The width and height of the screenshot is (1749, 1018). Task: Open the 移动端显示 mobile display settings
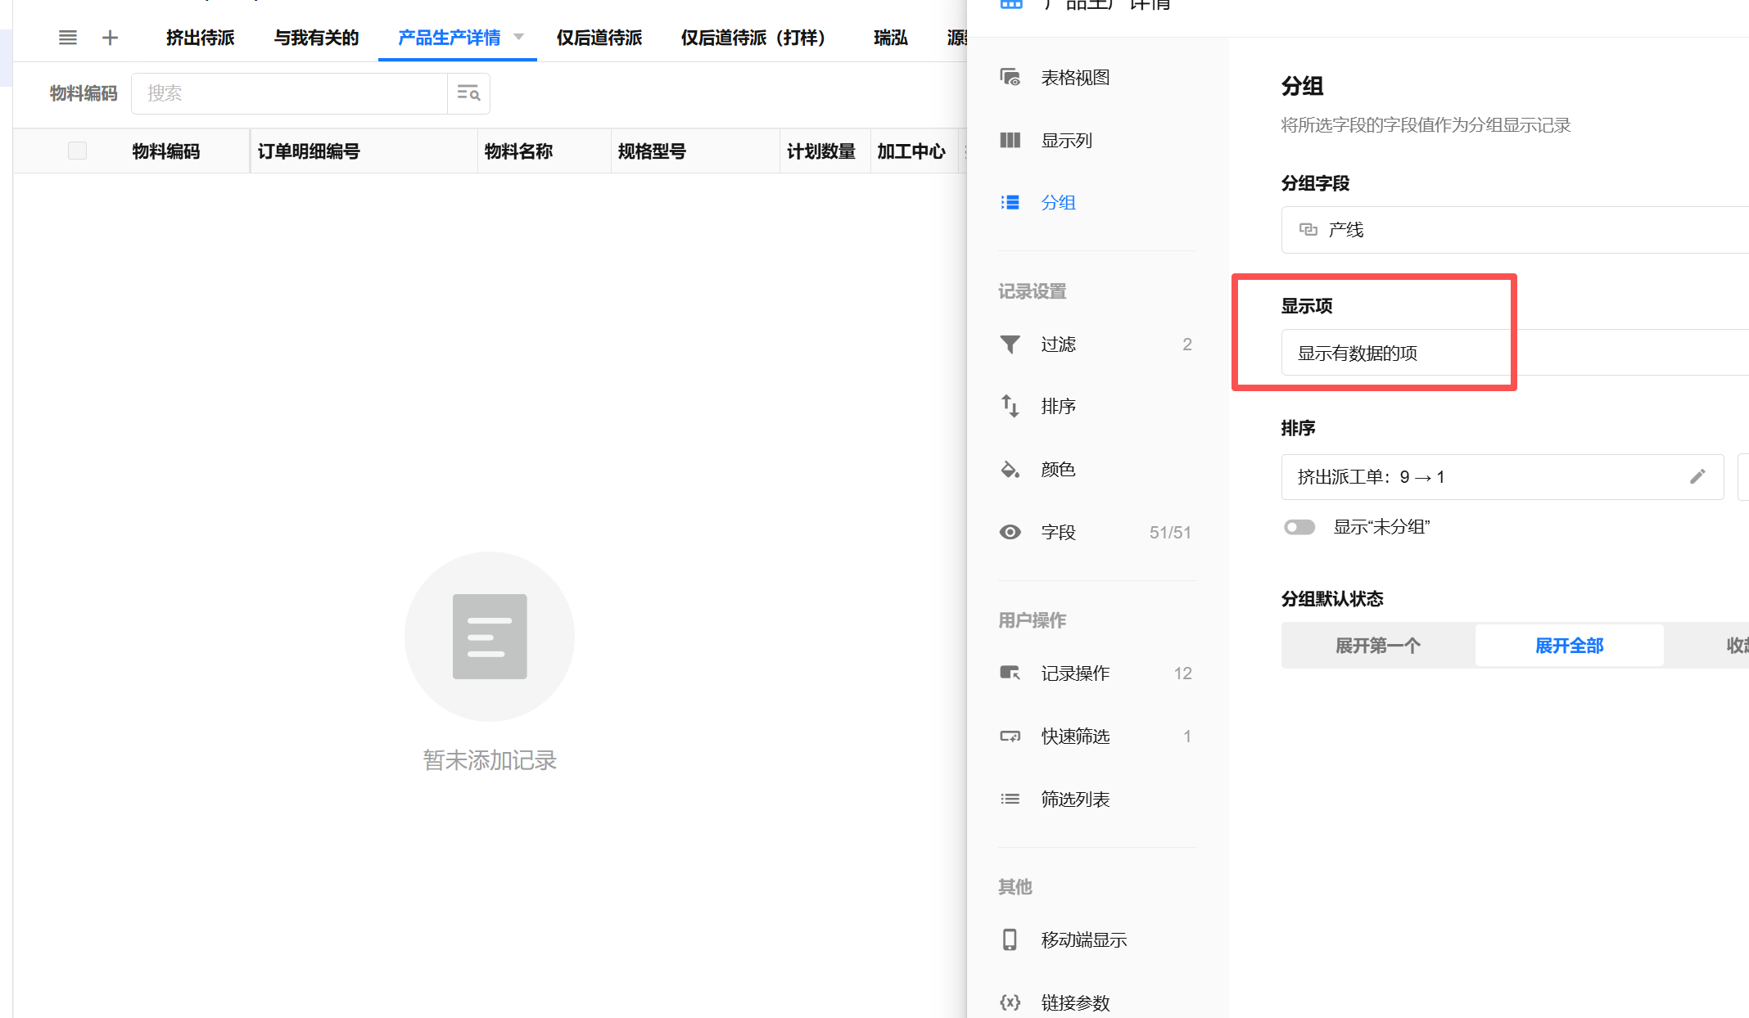pyautogui.click(x=1084, y=939)
